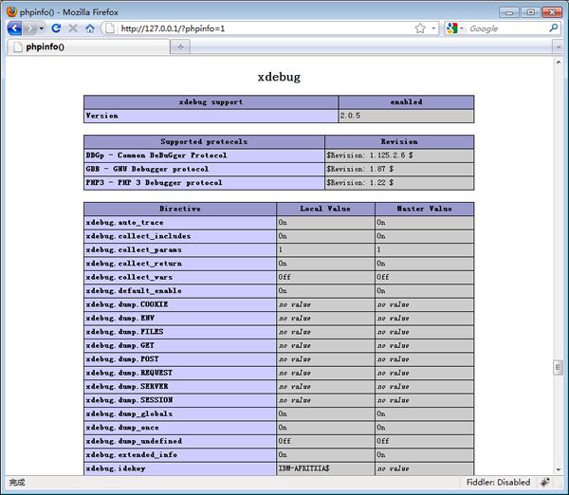Image resolution: width=569 pixels, height=495 pixels.
Task: Click the vertical scrollbar thumb
Action: coord(559,367)
